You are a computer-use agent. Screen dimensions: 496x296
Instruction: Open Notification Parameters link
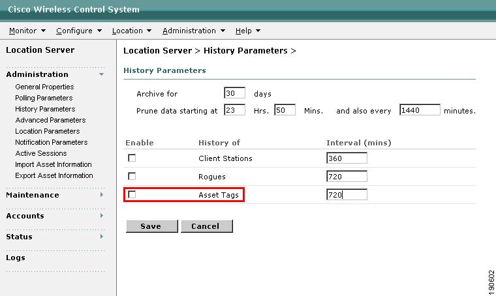click(52, 142)
